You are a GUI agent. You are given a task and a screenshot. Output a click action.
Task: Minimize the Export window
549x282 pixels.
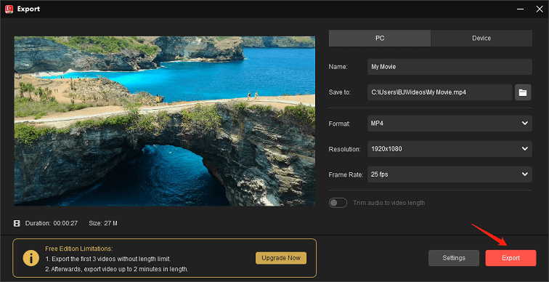pyautogui.click(x=519, y=9)
